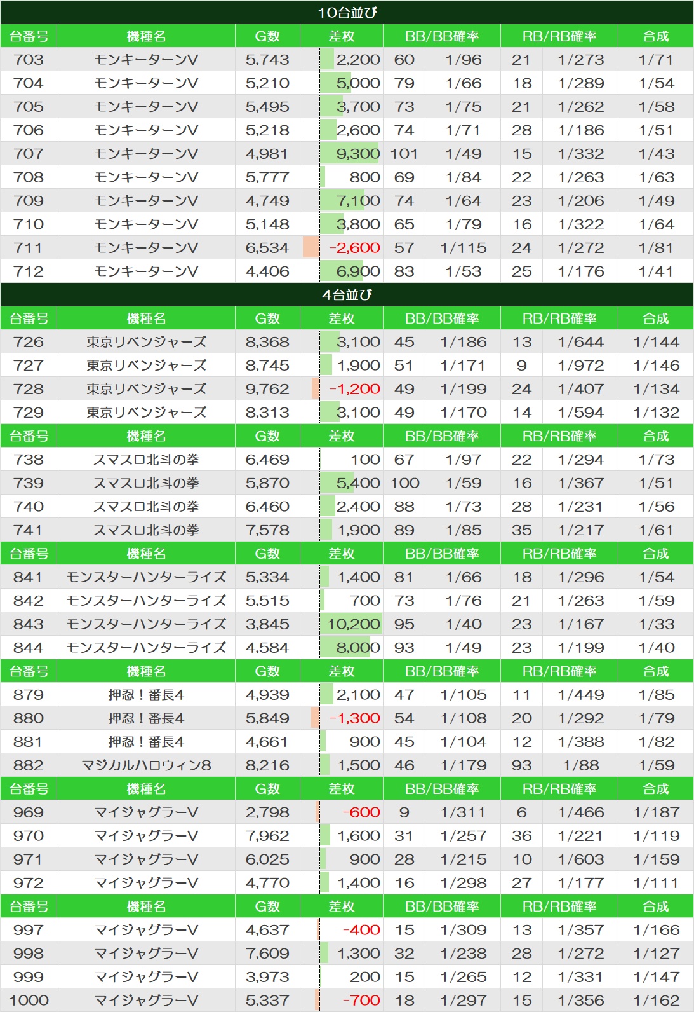Image resolution: width=694 pixels, height=1012 pixels.
Task: Click RB probability 1/972
Action: click(580, 366)
